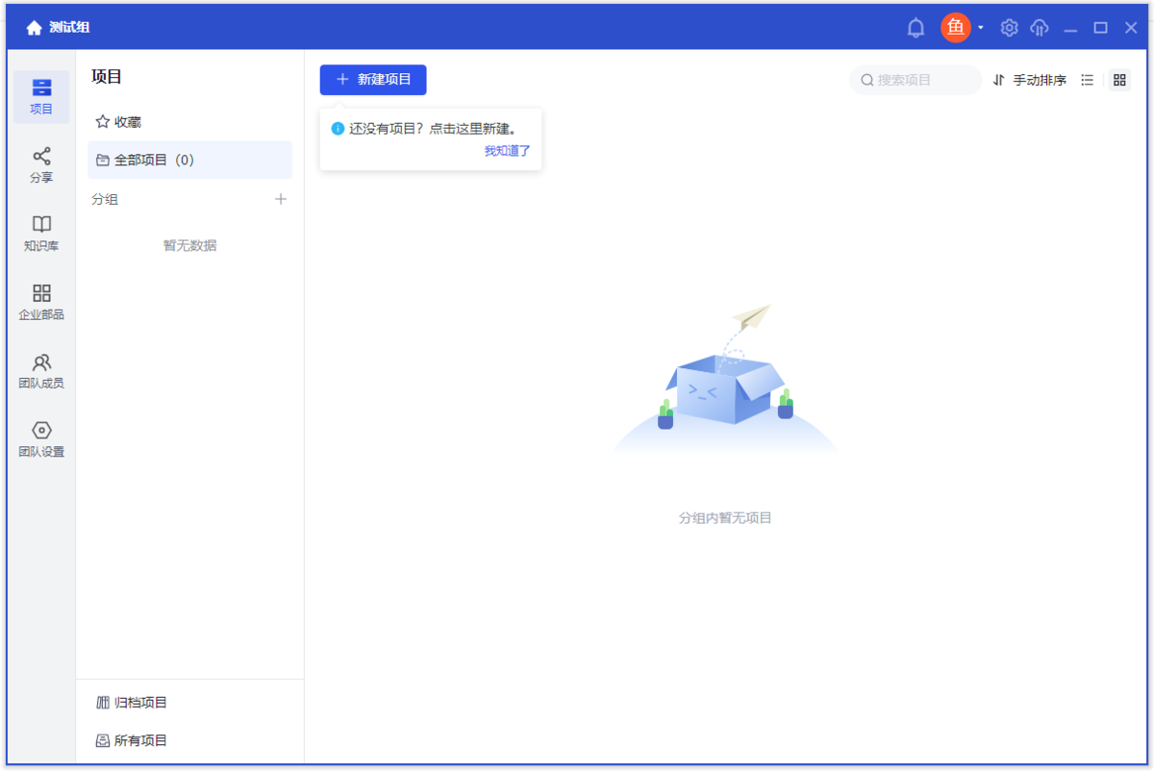Dismiss the tip with 我知道了
The image size is (1154, 771).
pos(507,151)
